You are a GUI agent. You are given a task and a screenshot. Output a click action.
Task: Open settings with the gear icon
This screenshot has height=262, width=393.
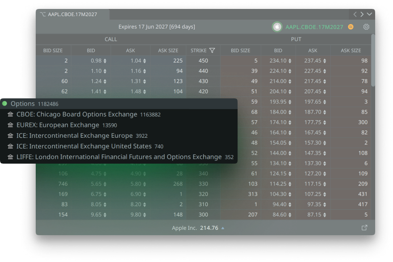pyautogui.click(x=366, y=27)
